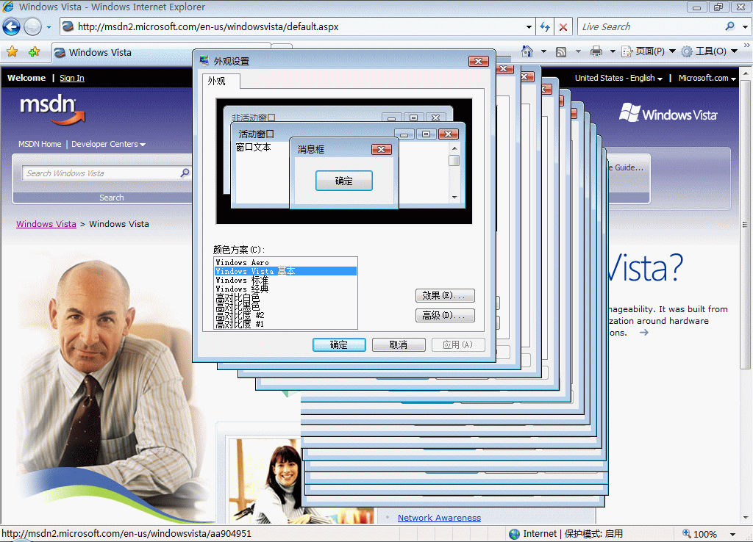Open the Network Awareness link

pyautogui.click(x=439, y=518)
